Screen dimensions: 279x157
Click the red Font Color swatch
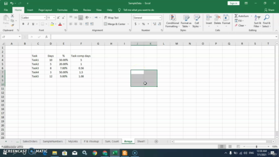60,24
